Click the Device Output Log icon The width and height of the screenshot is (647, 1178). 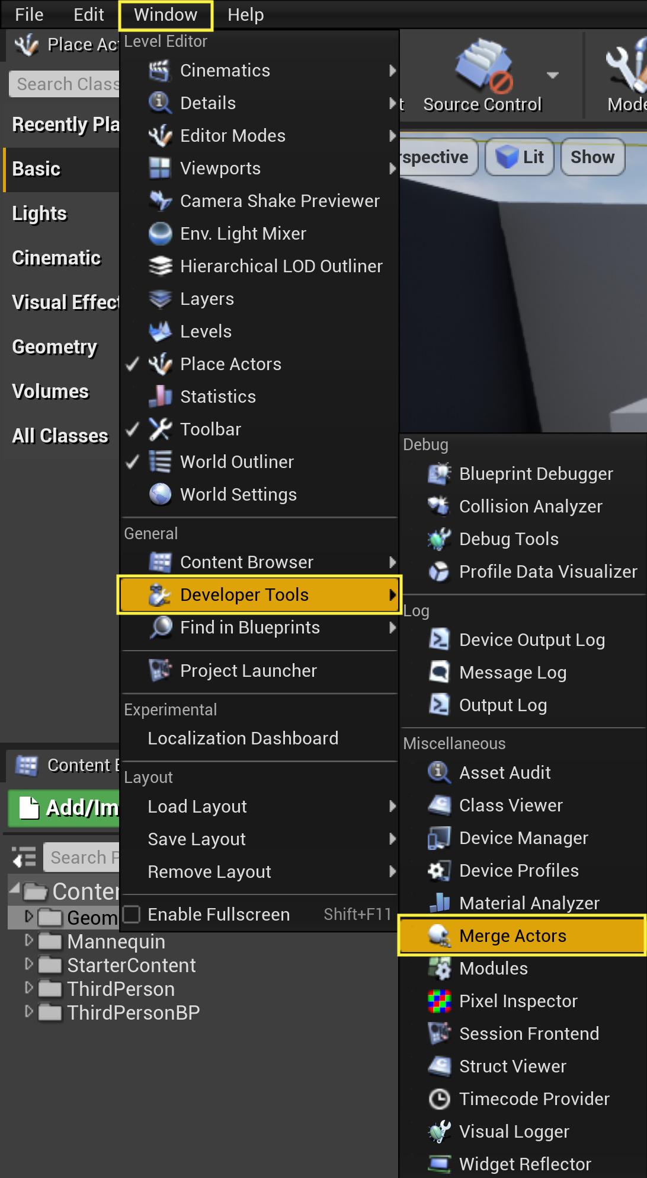point(439,640)
